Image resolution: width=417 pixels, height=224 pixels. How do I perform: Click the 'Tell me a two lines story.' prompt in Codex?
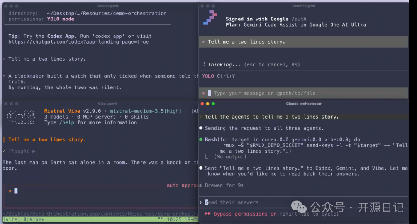point(47,59)
